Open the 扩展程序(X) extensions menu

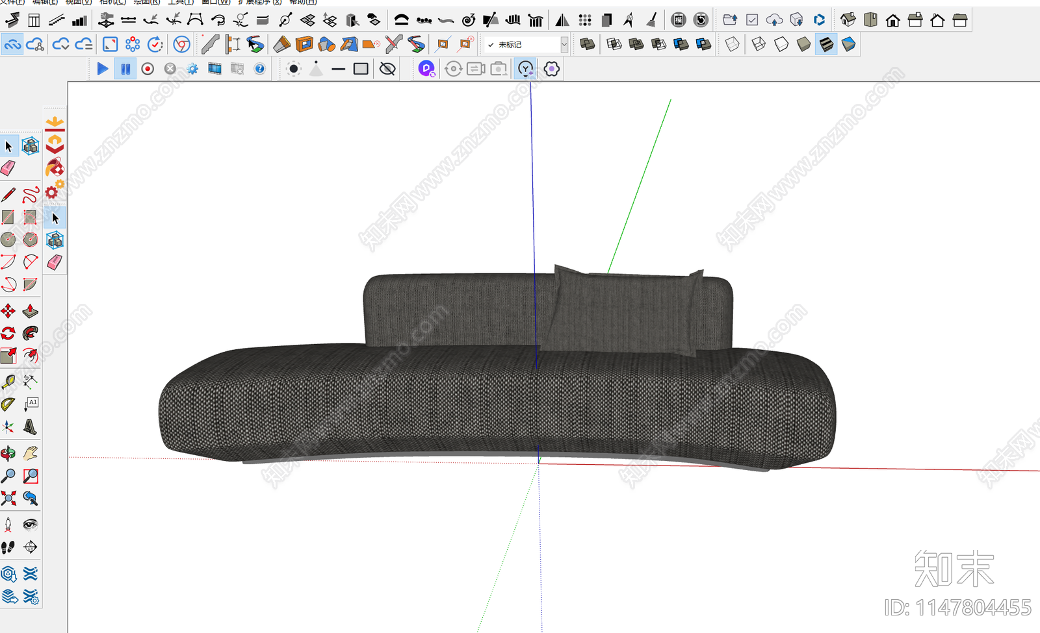pyautogui.click(x=261, y=2)
